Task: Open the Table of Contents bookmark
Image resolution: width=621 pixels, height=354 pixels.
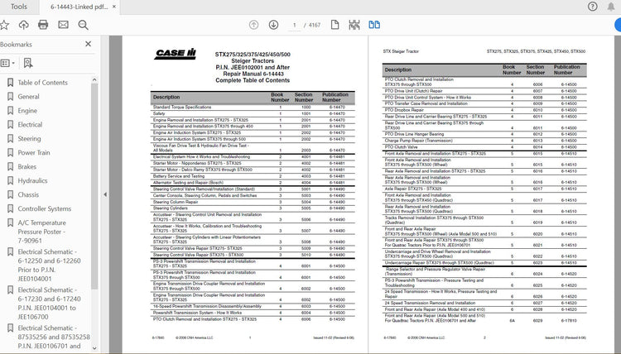Action: [43, 83]
